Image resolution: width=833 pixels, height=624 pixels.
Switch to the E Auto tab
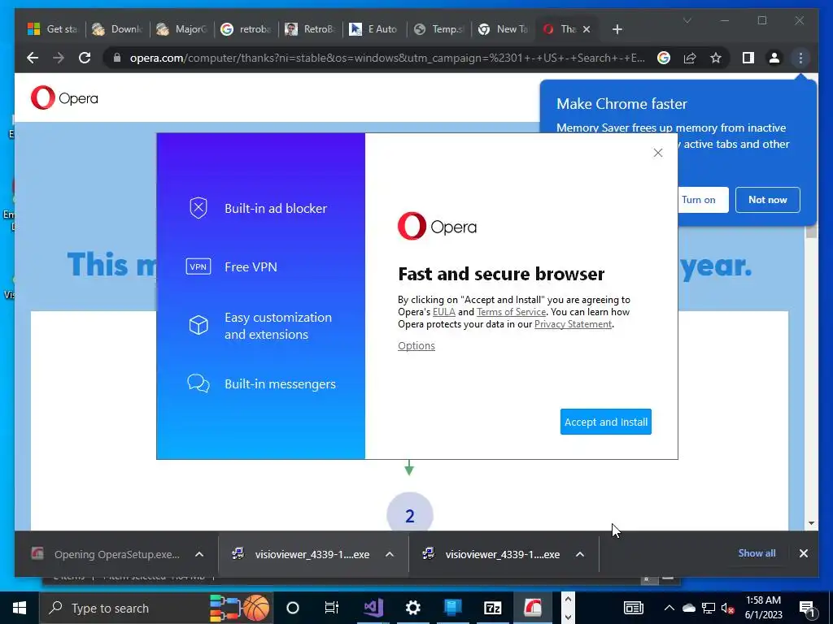[x=374, y=29]
